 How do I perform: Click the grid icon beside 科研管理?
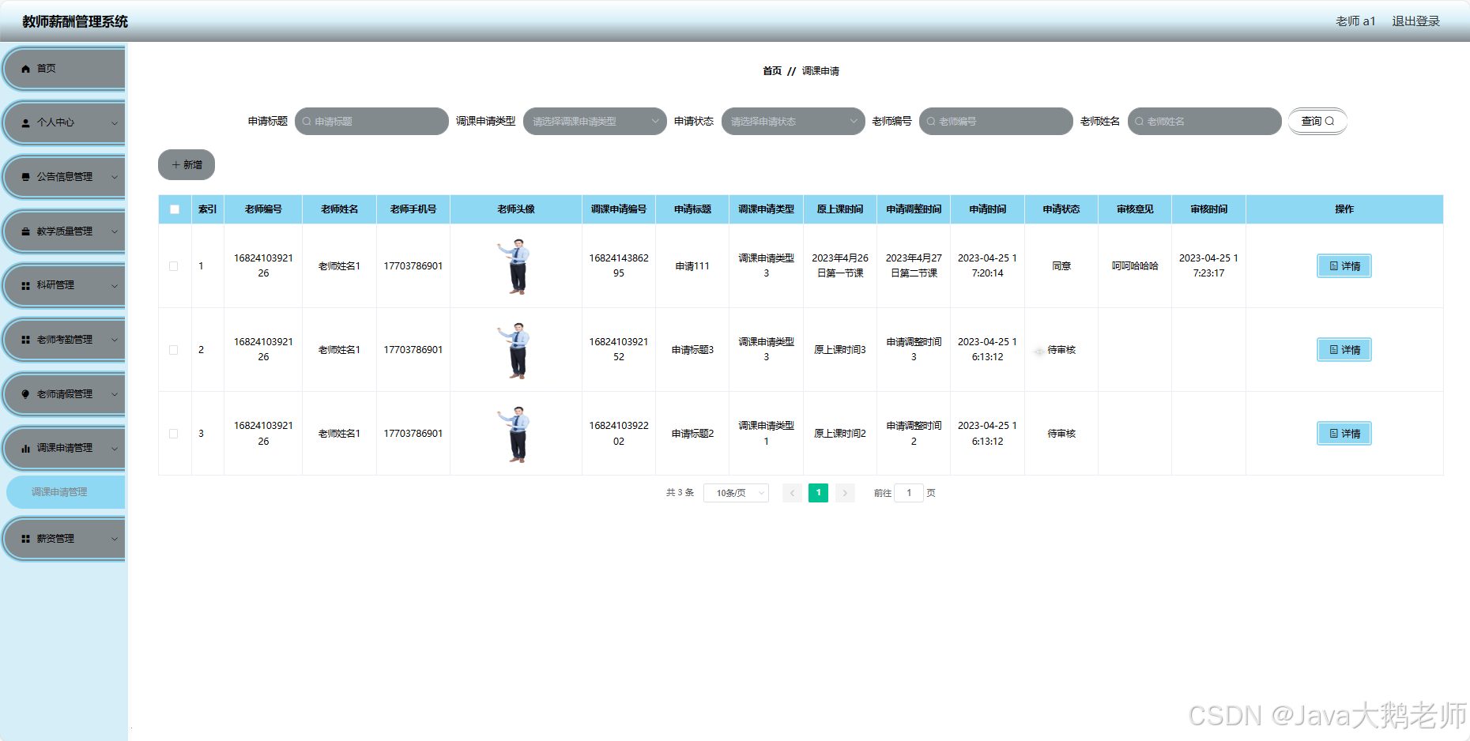tap(25, 286)
